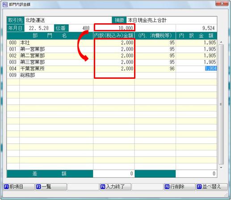
Task: Click the 内訳(税込み)金額 column header
Action: 114,36
